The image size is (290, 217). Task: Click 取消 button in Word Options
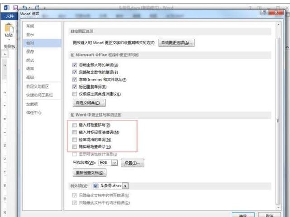269,215
